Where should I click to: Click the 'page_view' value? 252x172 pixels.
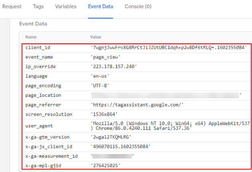click(x=106, y=57)
